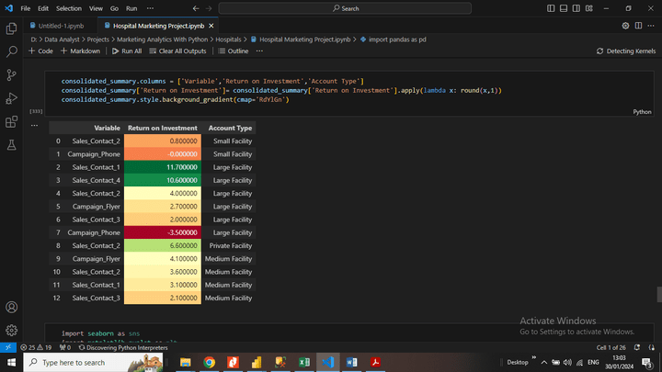Click the taskbar search box
Image resolution: width=662 pixels, height=372 pixels.
93,362
